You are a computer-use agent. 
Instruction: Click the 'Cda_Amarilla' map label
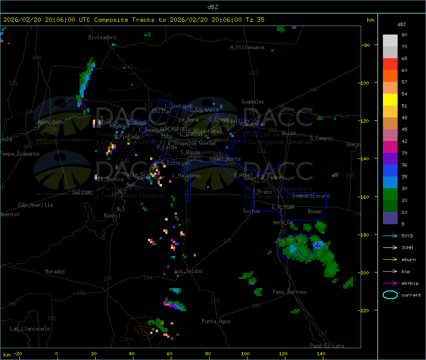tap(35, 205)
